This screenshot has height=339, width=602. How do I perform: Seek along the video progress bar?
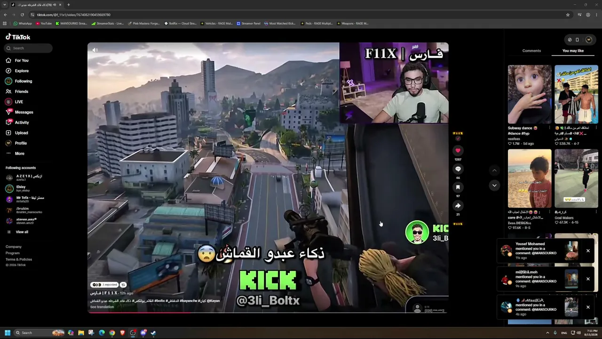pyautogui.click(x=268, y=312)
